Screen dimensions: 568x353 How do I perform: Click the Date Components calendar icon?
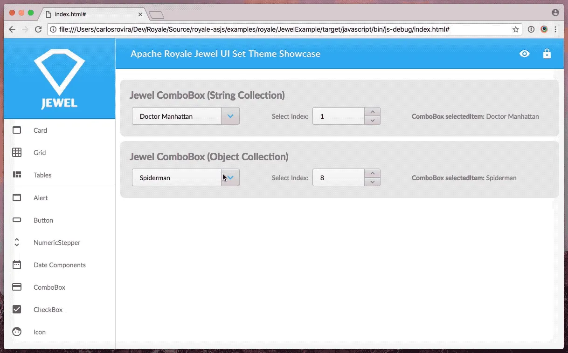[17, 265]
